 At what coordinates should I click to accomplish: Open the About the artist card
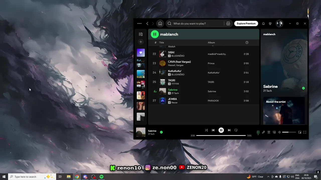284,111
